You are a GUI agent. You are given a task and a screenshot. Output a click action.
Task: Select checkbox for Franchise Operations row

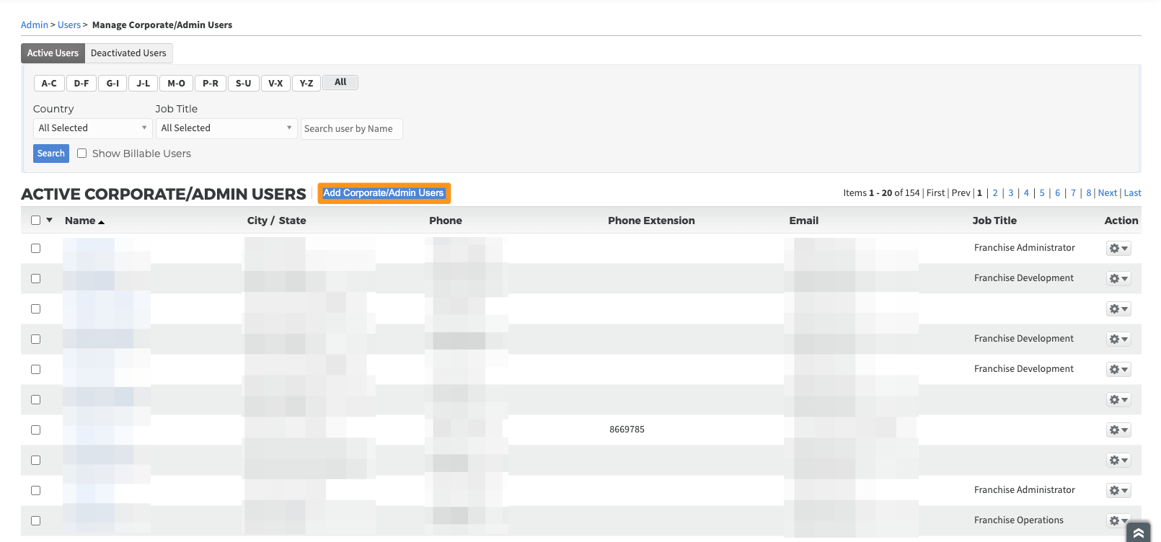35,520
